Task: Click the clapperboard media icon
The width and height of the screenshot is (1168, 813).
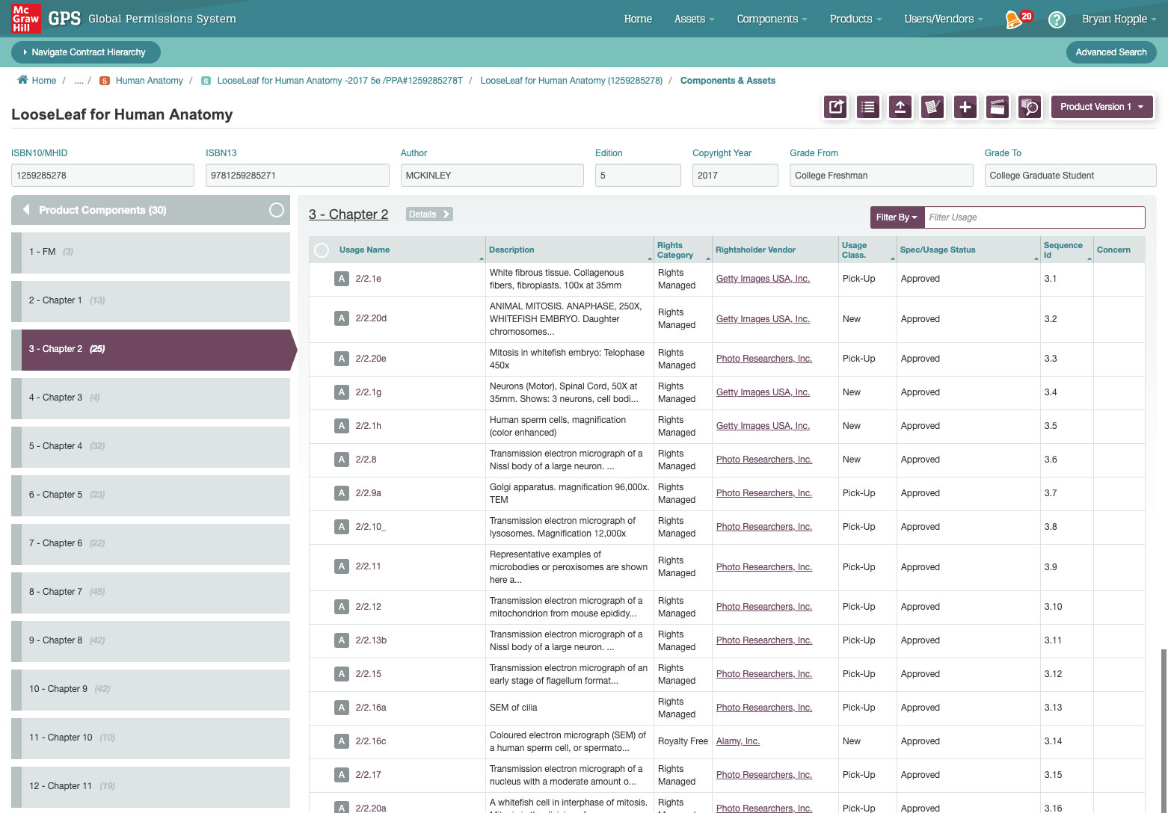Action: coord(998,107)
